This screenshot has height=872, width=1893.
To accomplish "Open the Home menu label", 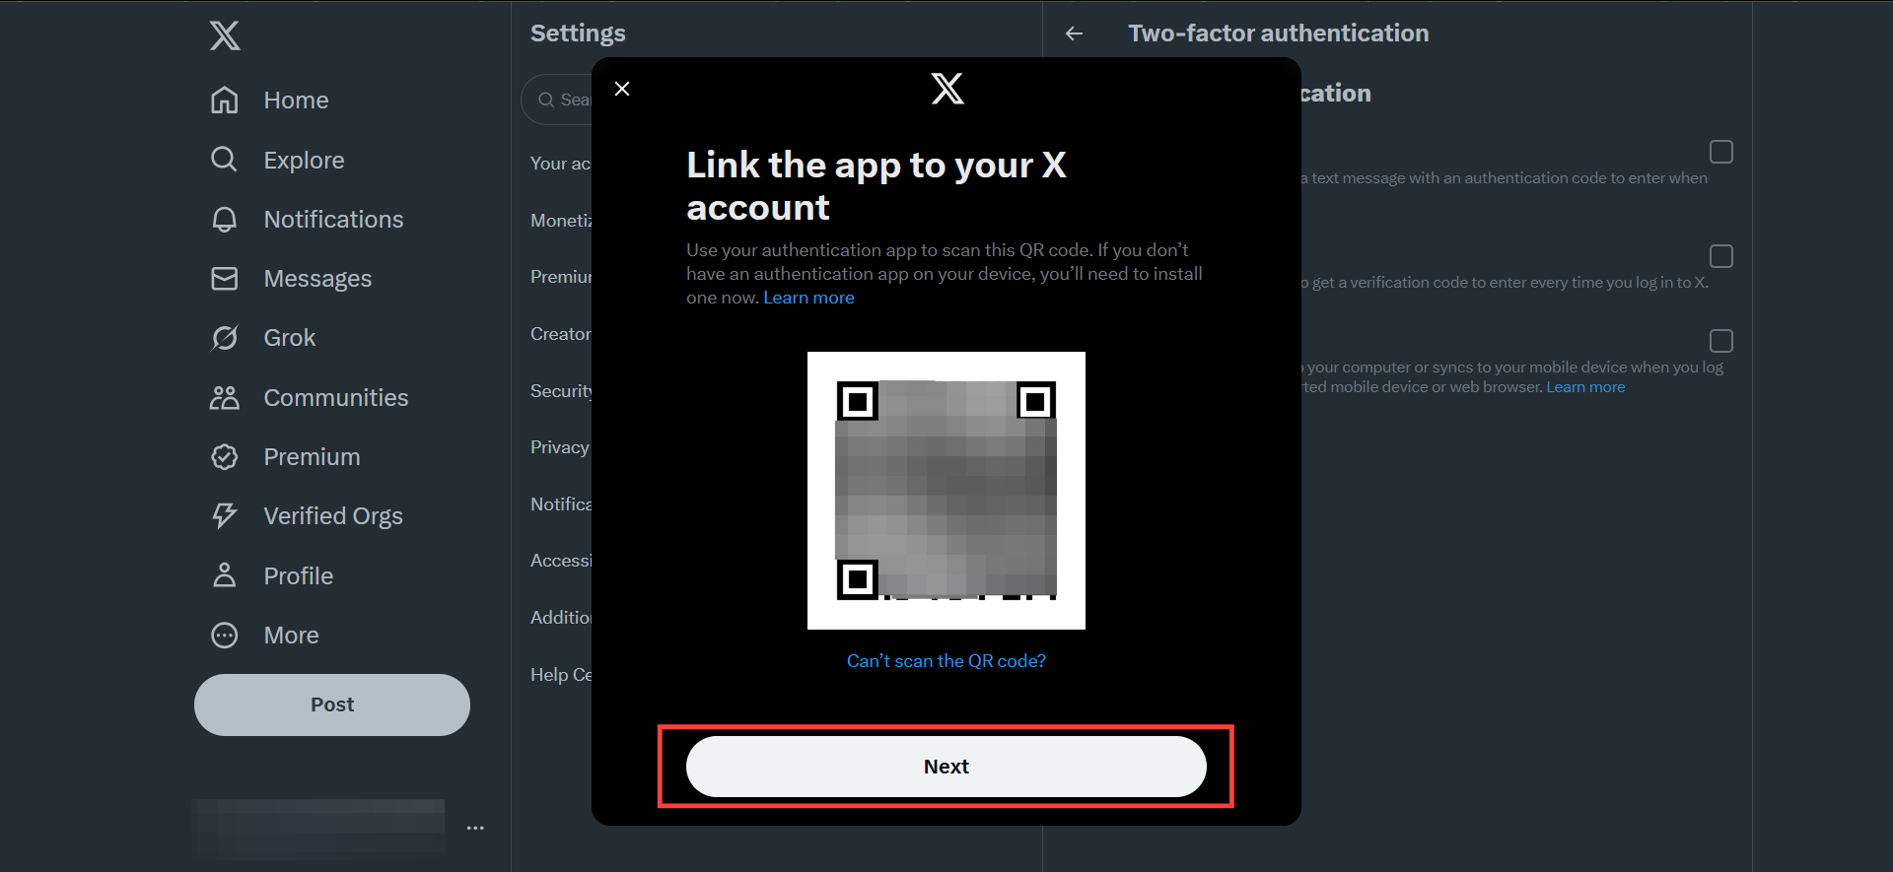I will [x=296, y=101].
